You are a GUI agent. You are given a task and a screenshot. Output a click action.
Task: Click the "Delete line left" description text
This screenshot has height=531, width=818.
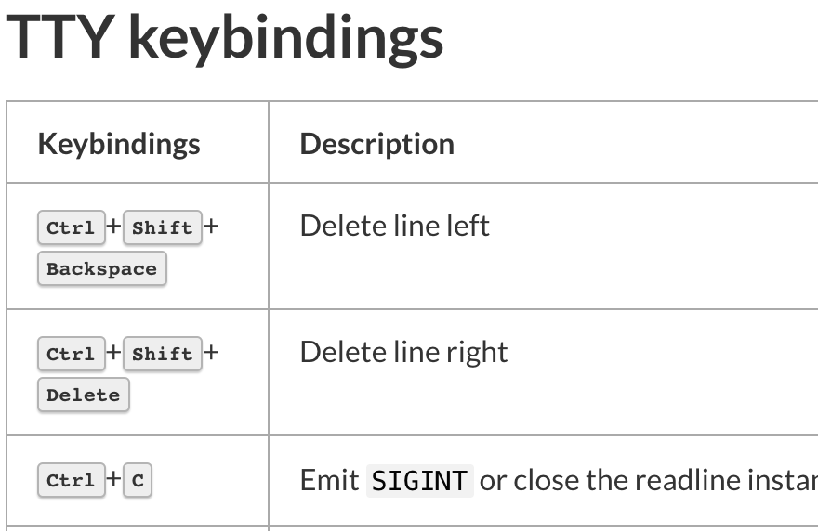394,226
